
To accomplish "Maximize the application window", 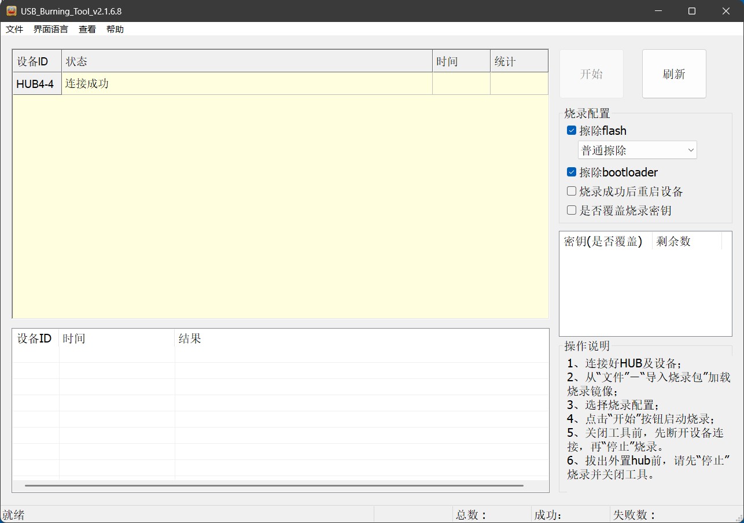I will tap(692, 11).
